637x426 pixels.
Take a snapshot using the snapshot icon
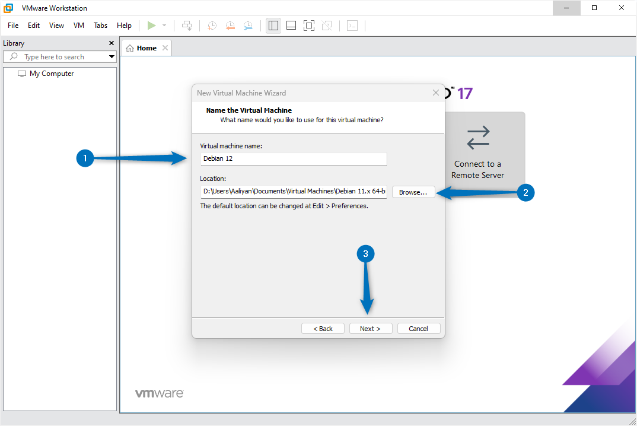point(212,26)
